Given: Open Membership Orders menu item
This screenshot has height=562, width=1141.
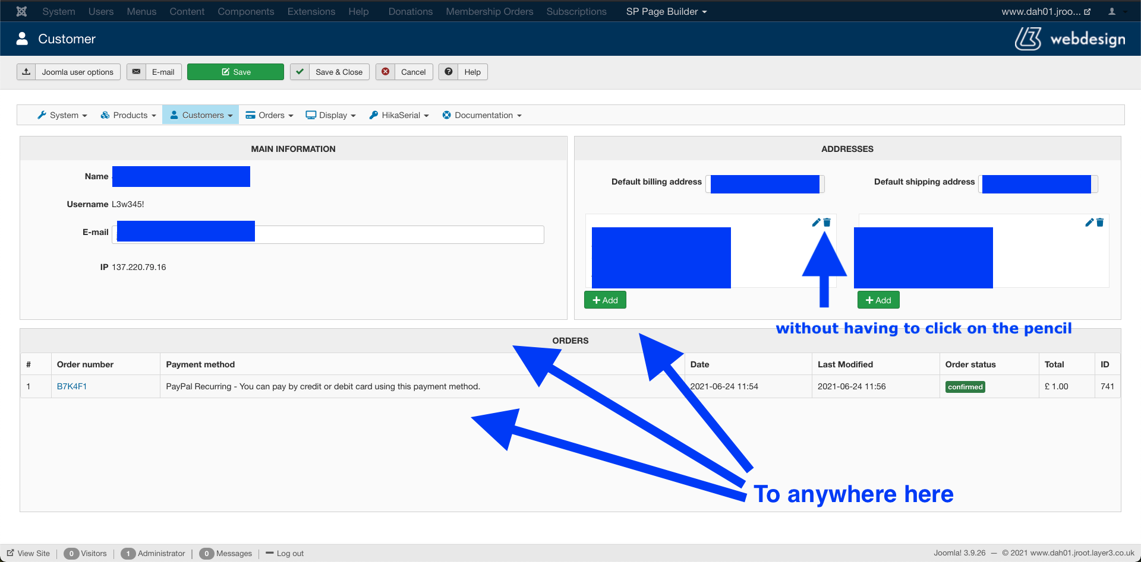Looking at the screenshot, I should 490,11.
